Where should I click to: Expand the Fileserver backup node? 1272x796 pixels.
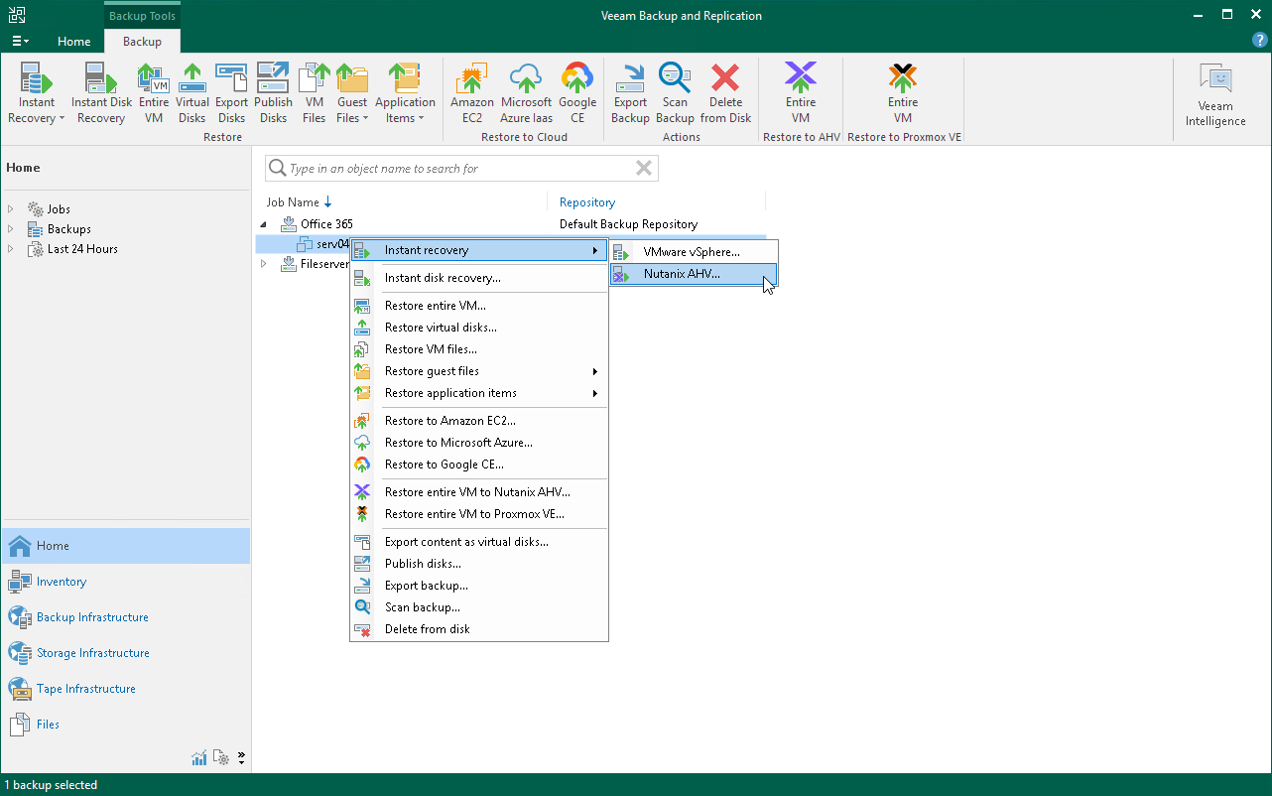[264, 264]
